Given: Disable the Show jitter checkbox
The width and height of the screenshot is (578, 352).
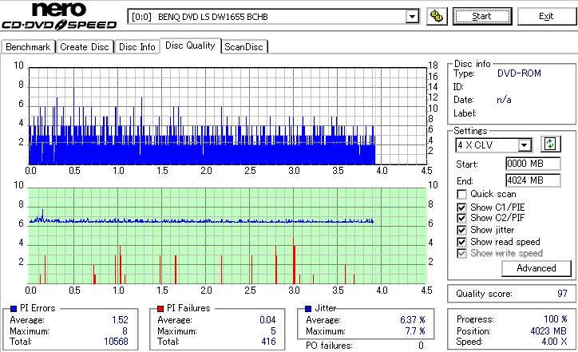Looking at the screenshot, I should coord(461,230).
